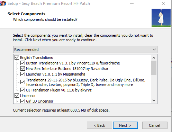172x132 pixels.
Task: Uncheck the Uncensor group checkbox
Action: 17,96
